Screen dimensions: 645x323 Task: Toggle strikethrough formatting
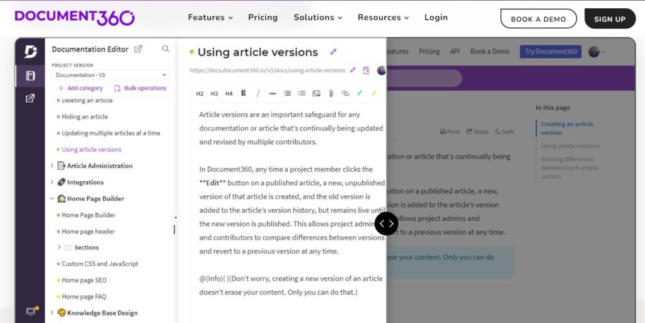(272, 94)
